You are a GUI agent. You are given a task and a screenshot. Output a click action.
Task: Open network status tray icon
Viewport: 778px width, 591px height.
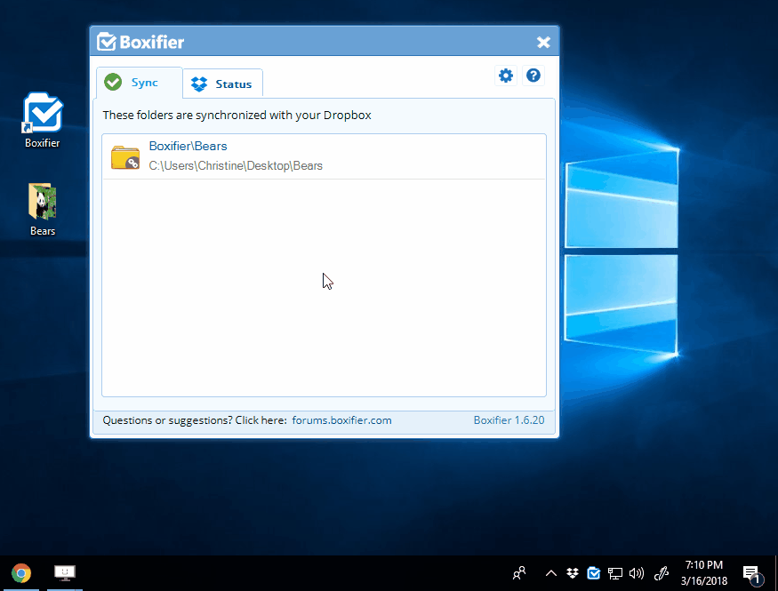click(x=614, y=573)
